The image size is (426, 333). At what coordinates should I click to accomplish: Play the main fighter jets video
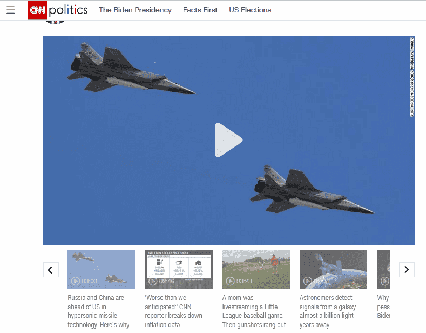tap(228, 140)
